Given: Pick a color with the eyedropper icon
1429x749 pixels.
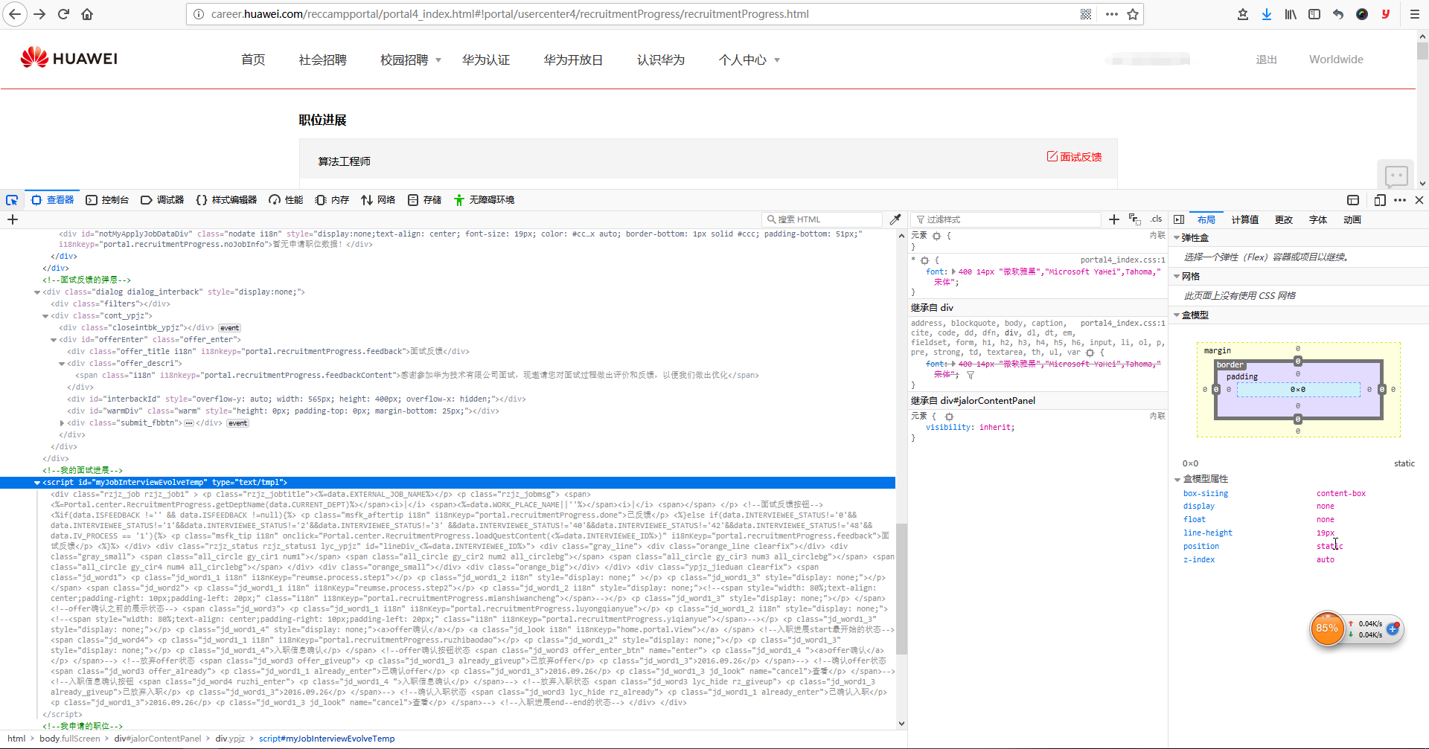Looking at the screenshot, I should point(895,219).
